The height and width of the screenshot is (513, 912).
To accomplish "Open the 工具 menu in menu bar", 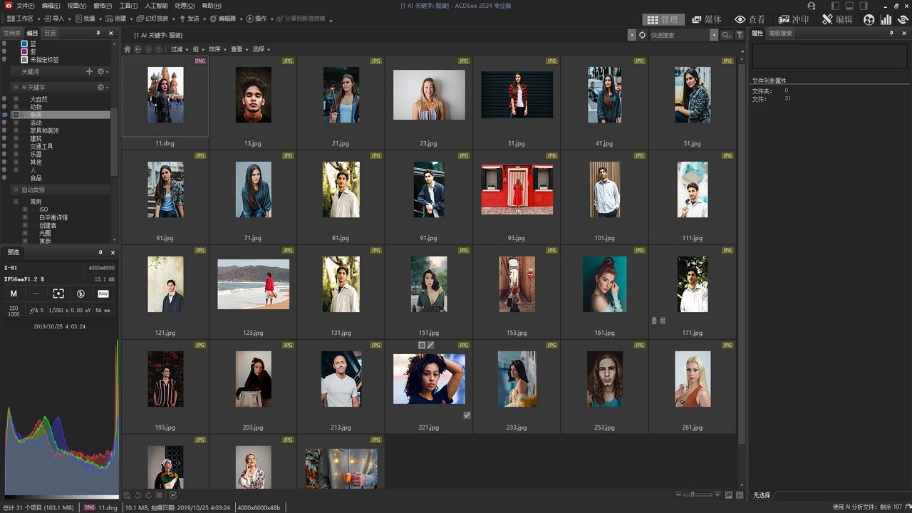I will (128, 6).
